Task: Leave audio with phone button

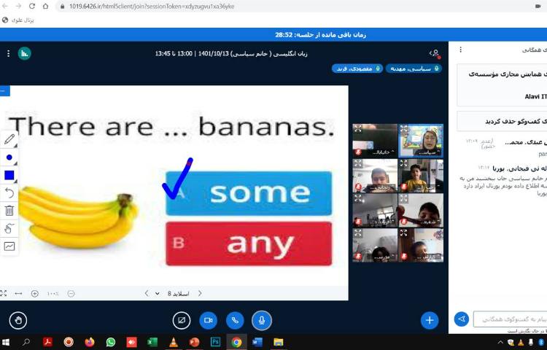Action: tap(234, 319)
